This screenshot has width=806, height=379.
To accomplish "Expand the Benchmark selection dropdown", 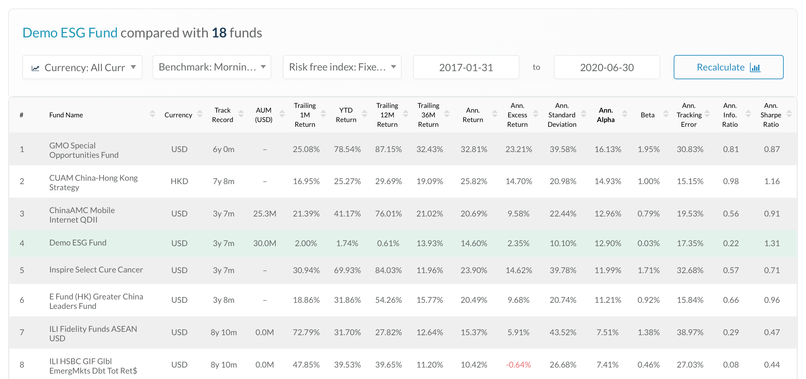I will [x=212, y=67].
